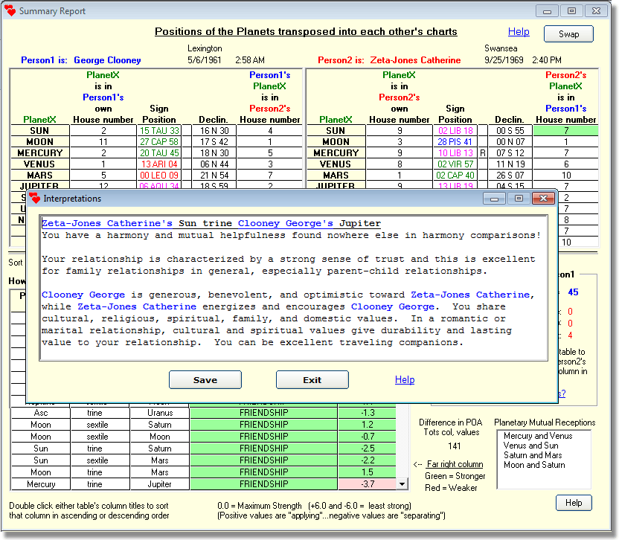619x540 pixels.
Task: Maximize the Interpretations dialog
Action: coord(519,199)
